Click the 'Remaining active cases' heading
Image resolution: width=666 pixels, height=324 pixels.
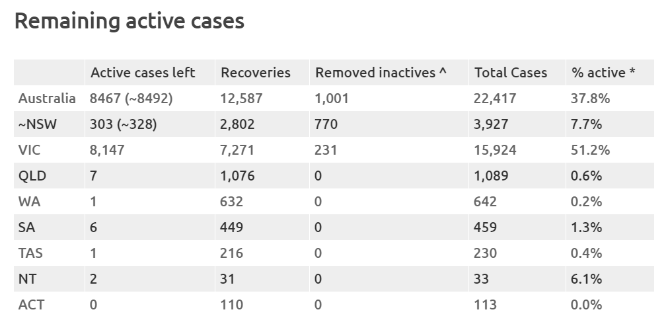129,21
